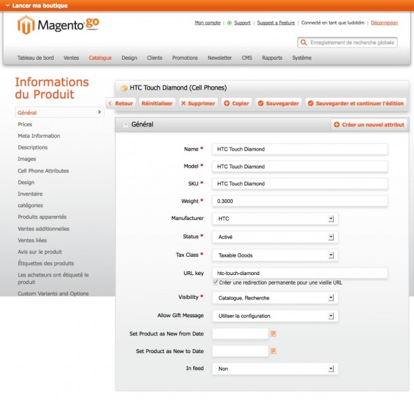Open the Clients menu

[x=155, y=58]
